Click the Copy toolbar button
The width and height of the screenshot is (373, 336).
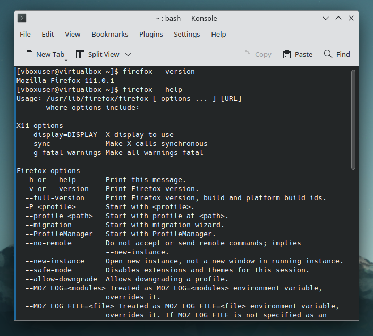257,55
